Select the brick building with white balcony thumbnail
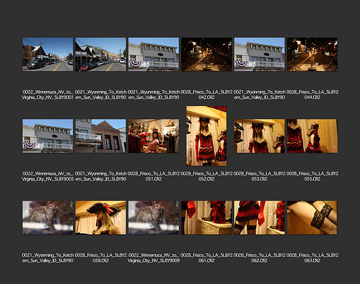360x284 pixels. pyautogui.click(x=100, y=136)
